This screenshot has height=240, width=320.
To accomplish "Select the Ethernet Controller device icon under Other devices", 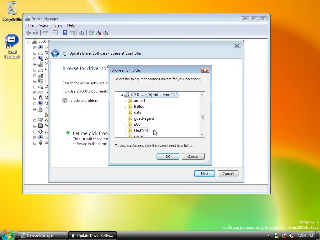I will 47,115.
